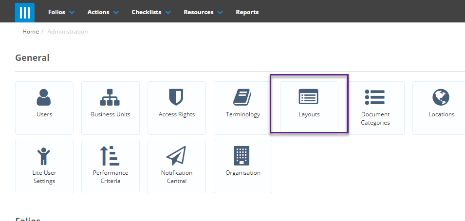465x221 pixels.
Task: Click the Performance Criteria label text
Action: tap(111, 177)
